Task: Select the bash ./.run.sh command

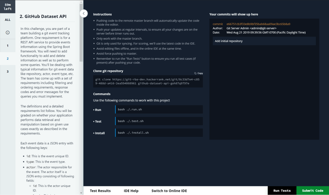Action: (159, 110)
